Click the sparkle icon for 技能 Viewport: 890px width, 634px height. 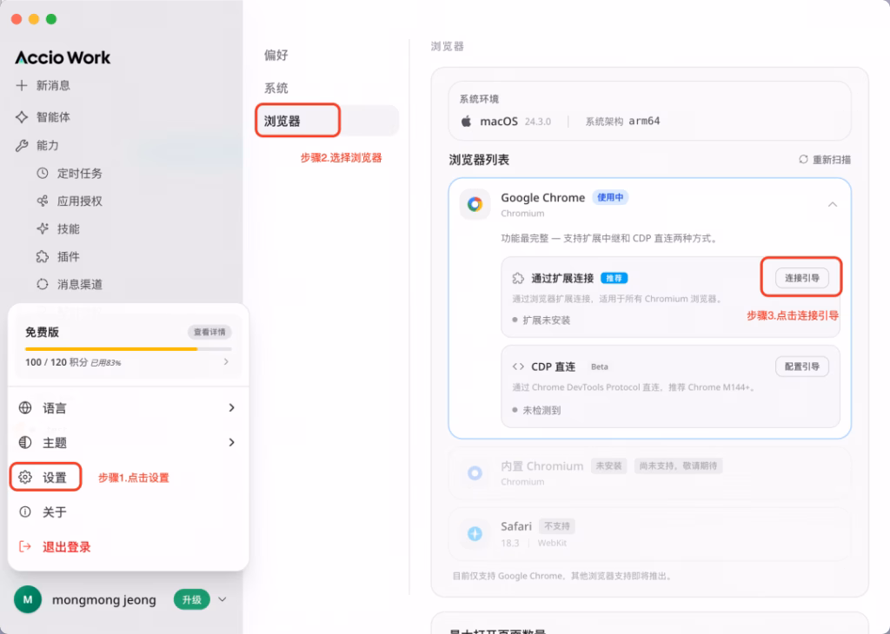[43, 228]
